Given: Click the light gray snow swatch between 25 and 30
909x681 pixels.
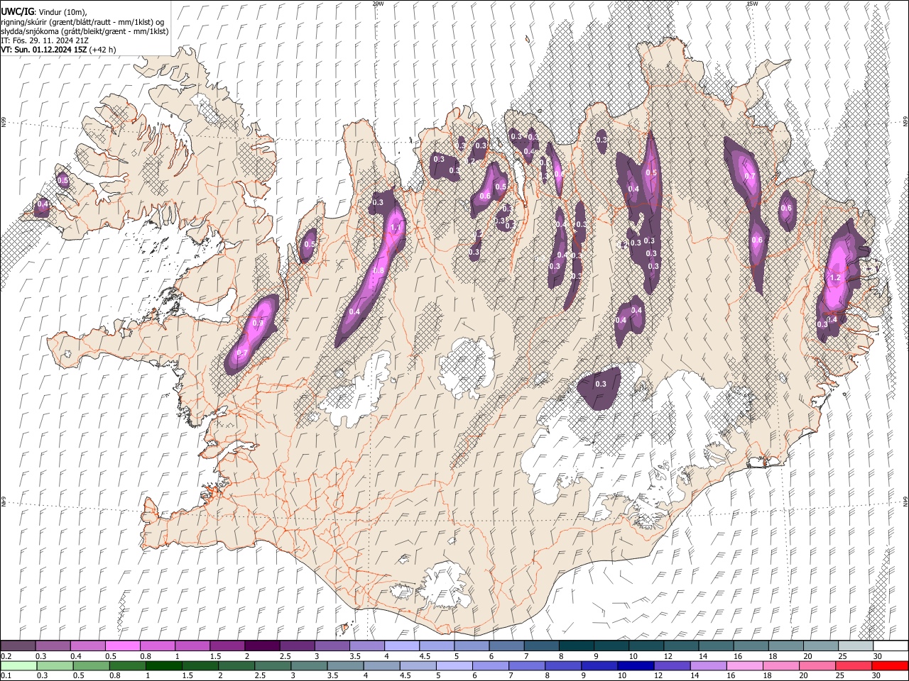Looking at the screenshot, I should pos(856,646).
